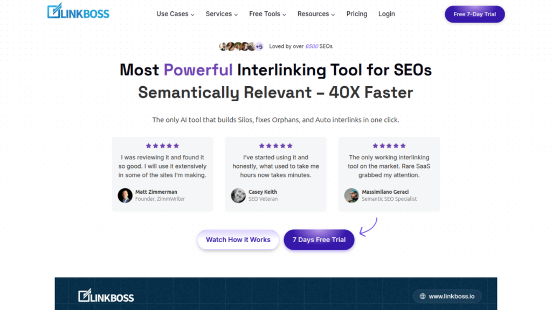The image size is (552, 310).
Task: Open the Services dropdown menu
Action: [x=222, y=14]
